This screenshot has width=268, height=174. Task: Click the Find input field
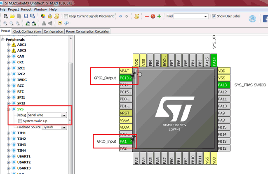(x=188, y=16)
